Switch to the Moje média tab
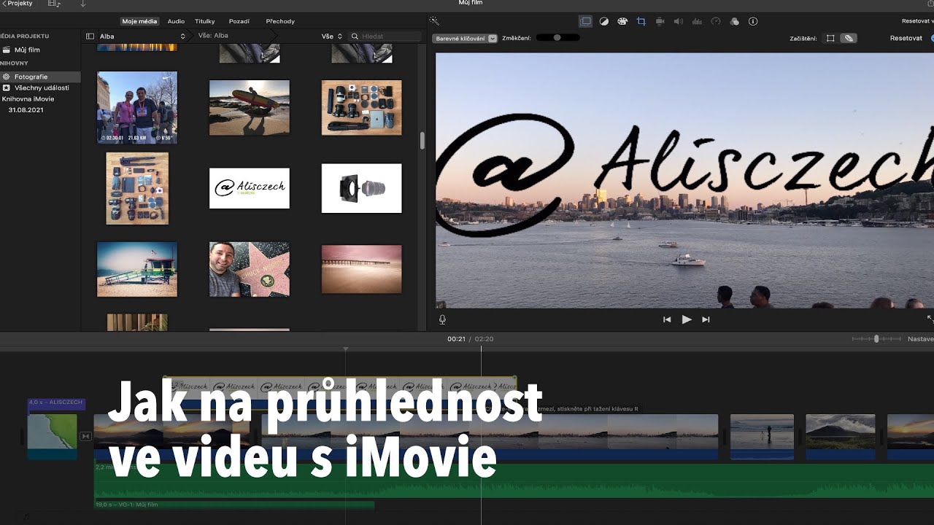Screen dimensions: 934x525 coord(139,21)
